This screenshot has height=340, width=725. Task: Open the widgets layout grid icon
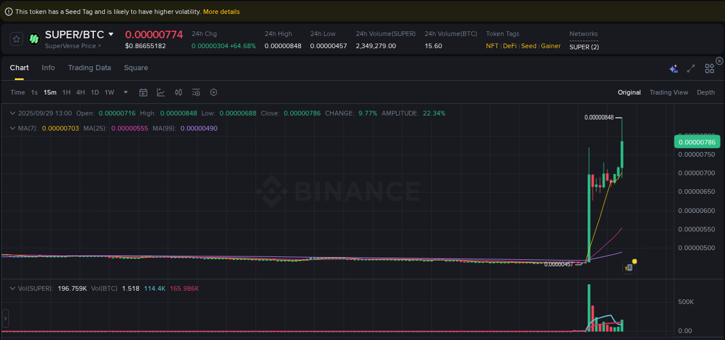(x=709, y=68)
